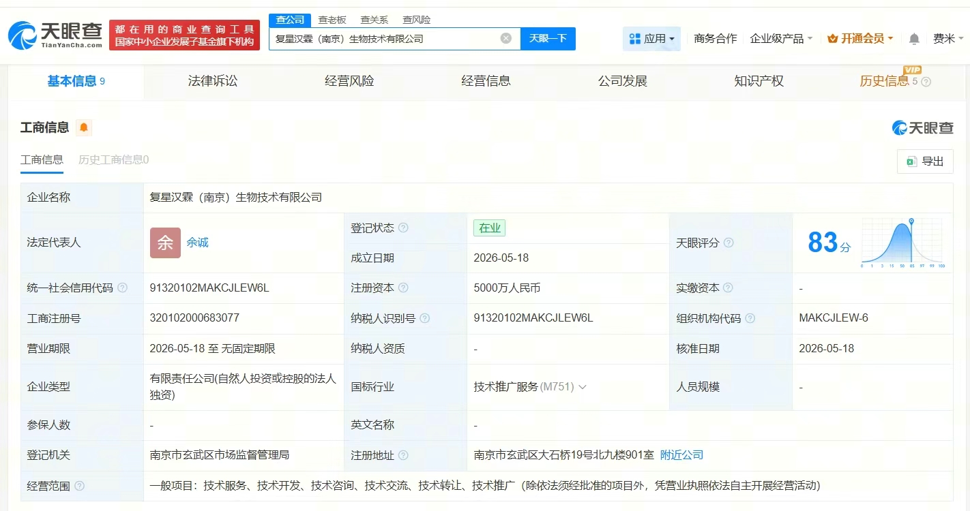Click the 在业 status badge
Viewport: 970px width, 511px height.
tap(490, 228)
